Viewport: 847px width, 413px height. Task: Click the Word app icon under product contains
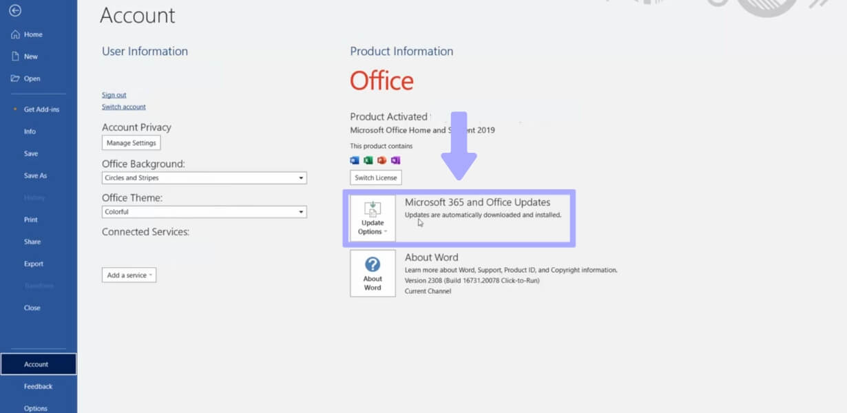355,160
